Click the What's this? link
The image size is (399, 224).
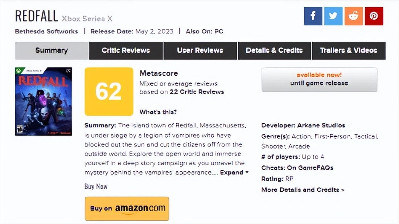pyautogui.click(x=158, y=112)
